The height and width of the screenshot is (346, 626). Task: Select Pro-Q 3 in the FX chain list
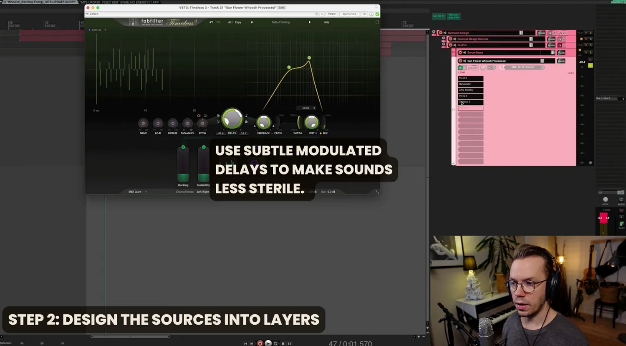470,96
